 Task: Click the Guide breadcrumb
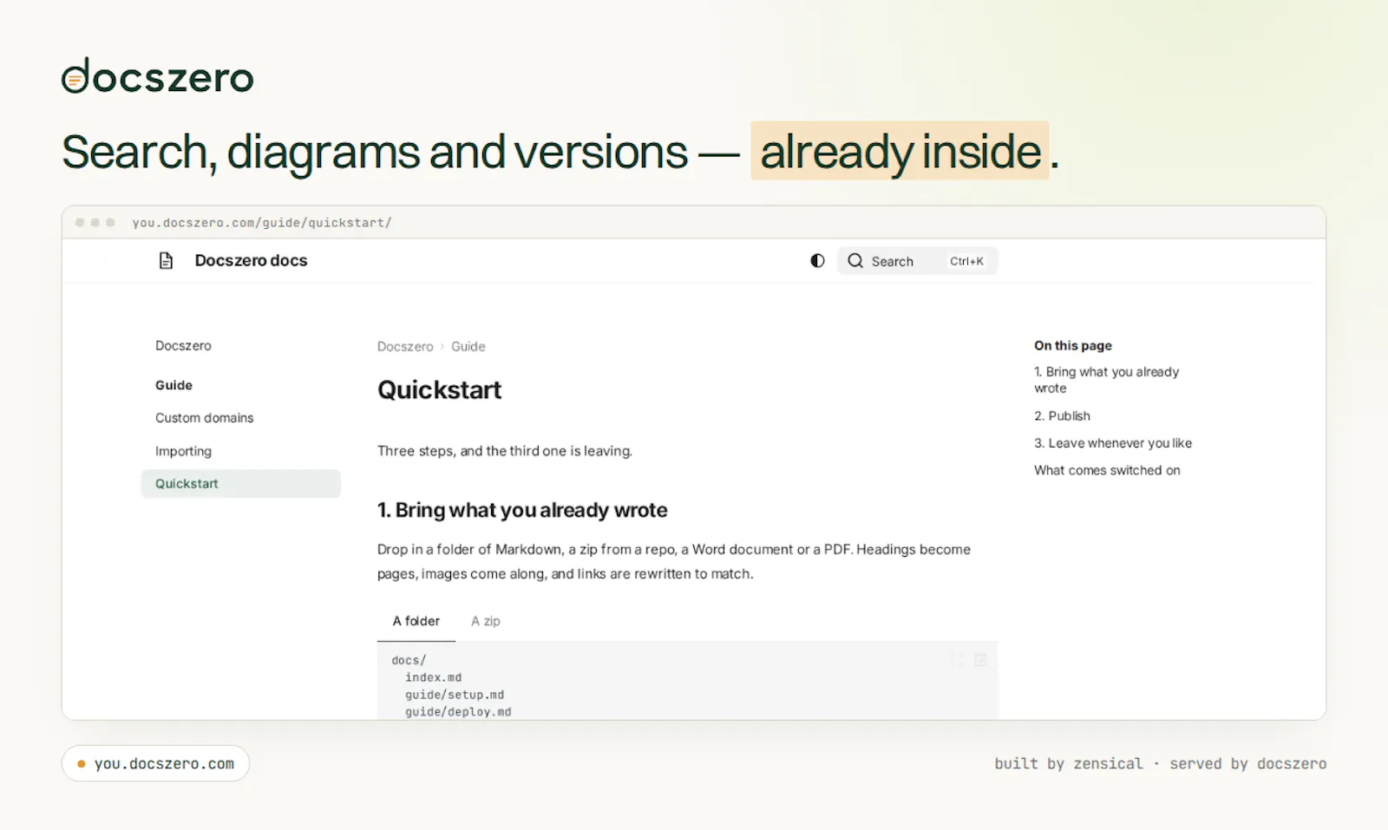point(468,346)
